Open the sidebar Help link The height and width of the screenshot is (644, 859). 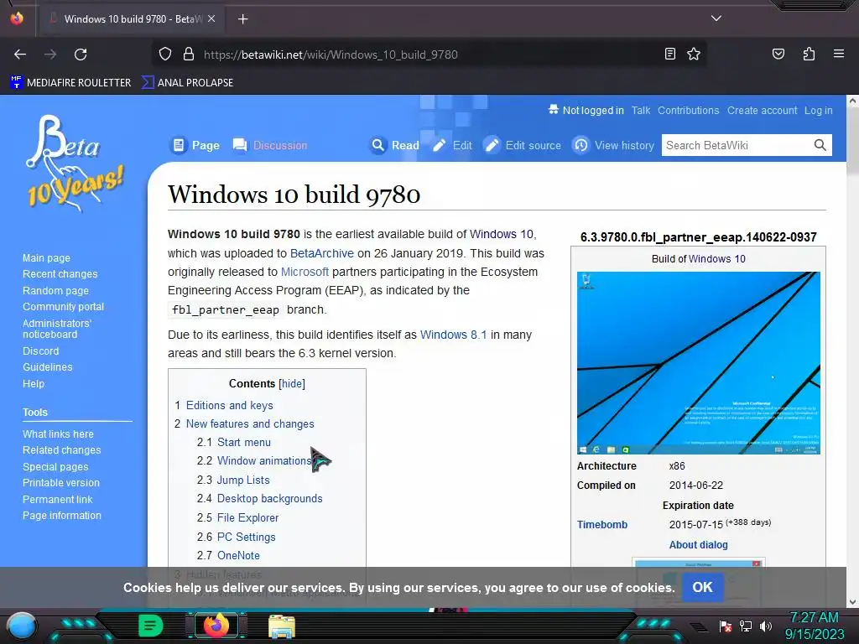(34, 384)
